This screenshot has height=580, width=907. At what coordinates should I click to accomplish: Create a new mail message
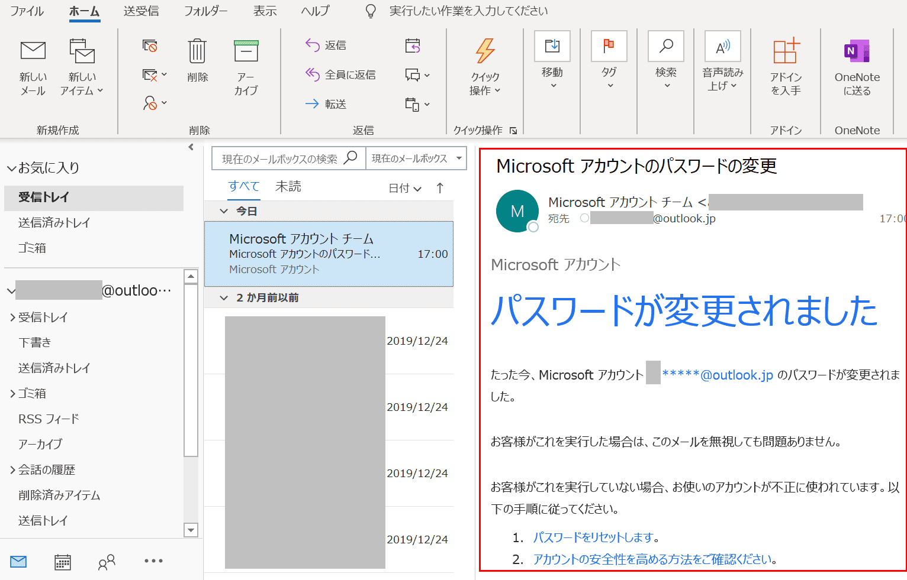click(33, 67)
